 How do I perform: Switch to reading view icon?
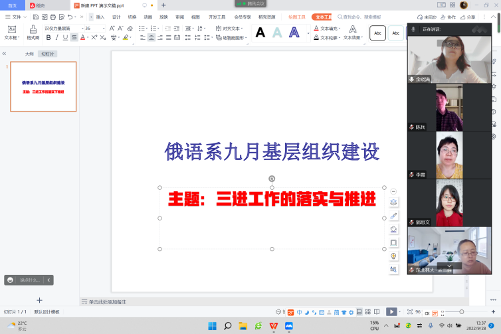click(377, 312)
